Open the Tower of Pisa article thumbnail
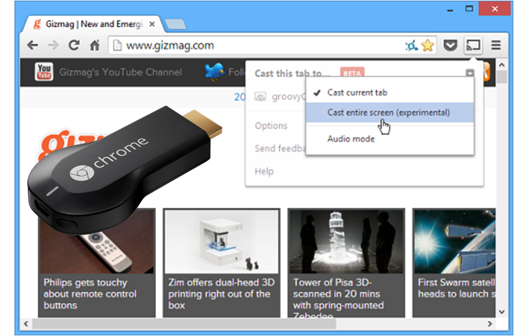This screenshot has width=514, height=336. click(x=346, y=241)
